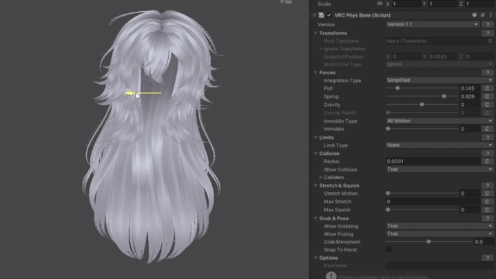Open the Phys Bone component context menu

[x=490, y=14]
